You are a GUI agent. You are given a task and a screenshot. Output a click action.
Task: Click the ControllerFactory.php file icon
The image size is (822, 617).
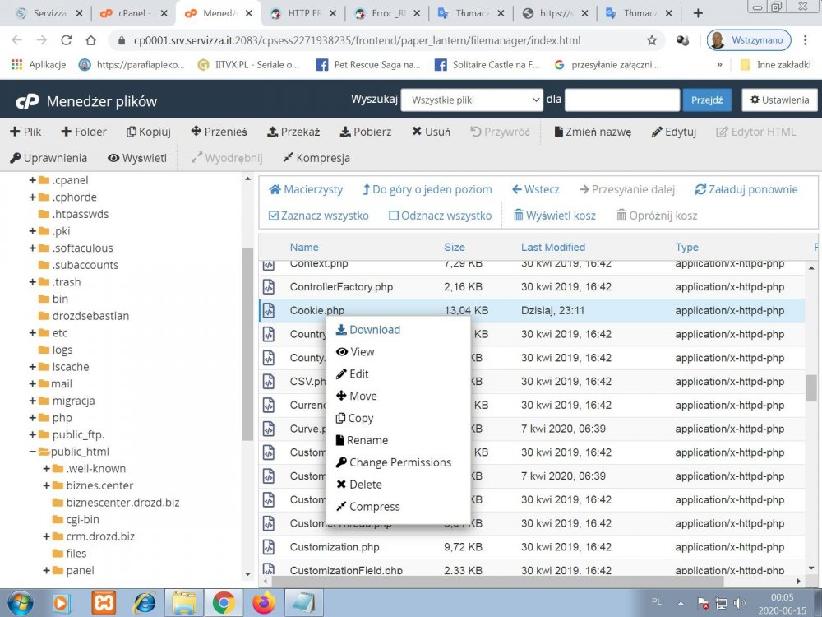tap(269, 287)
